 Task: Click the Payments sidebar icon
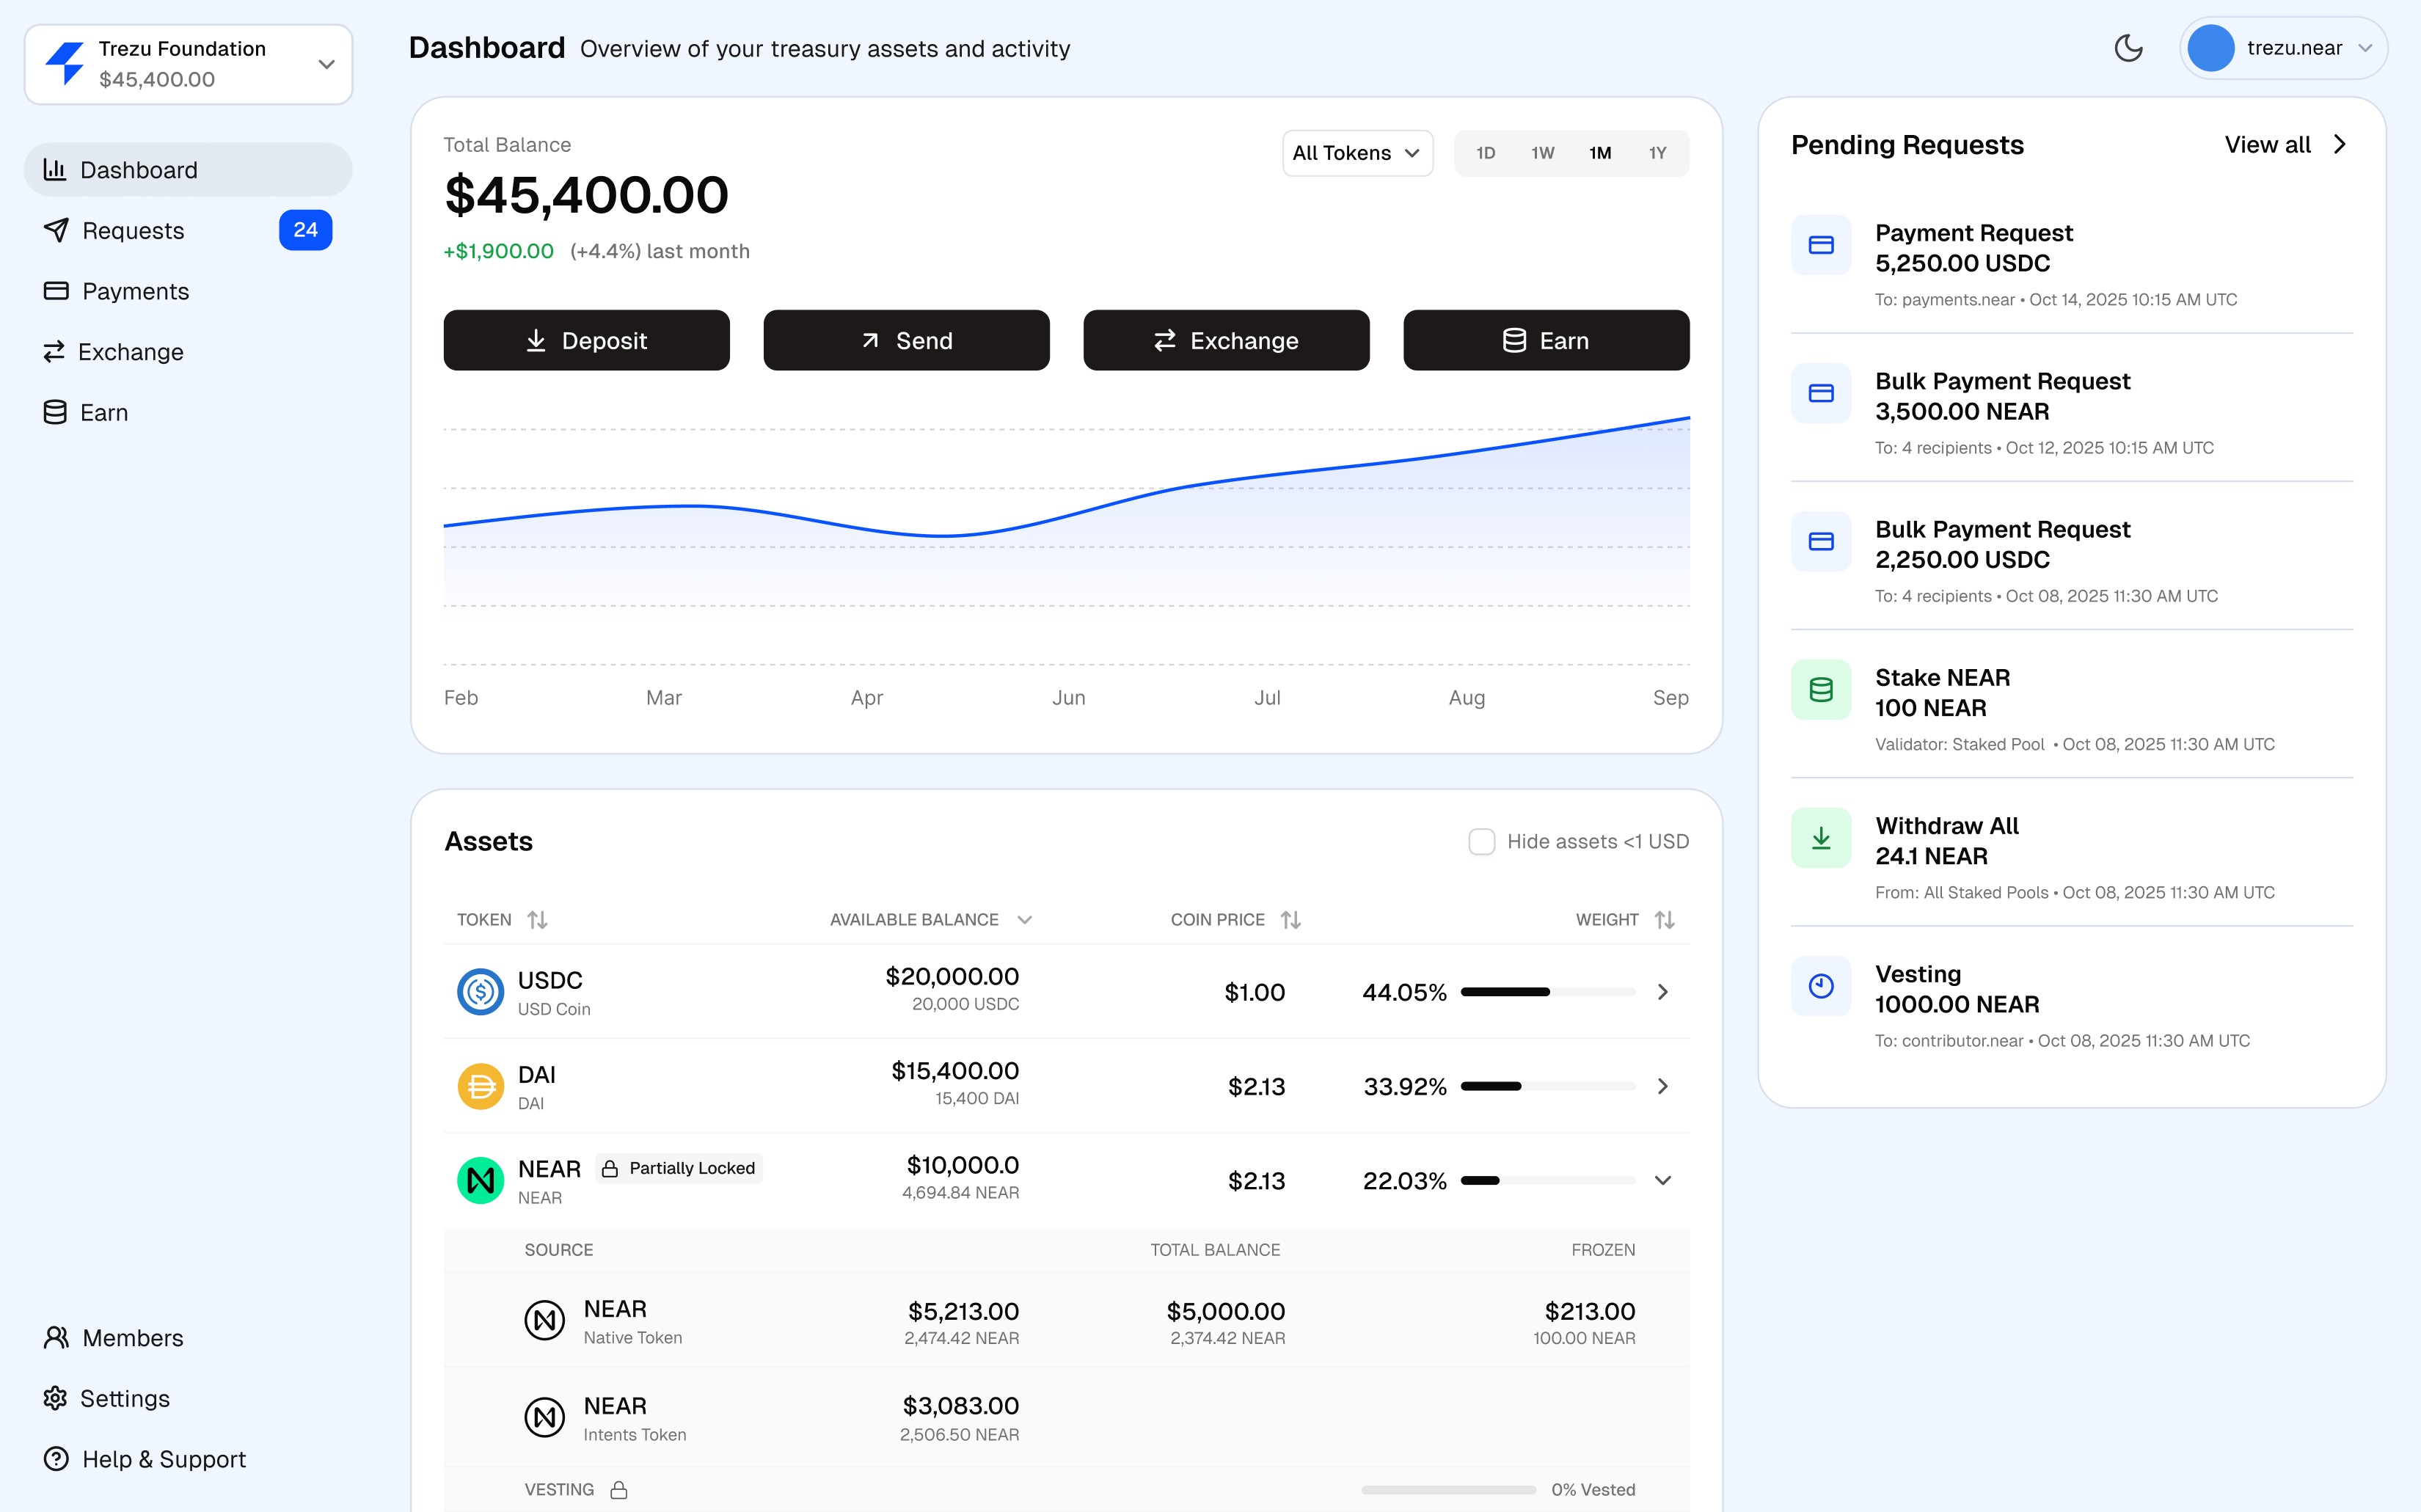coord(57,290)
